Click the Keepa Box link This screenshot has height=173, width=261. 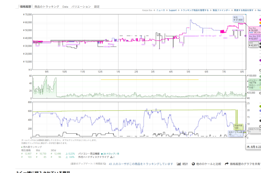(x=147, y=10)
